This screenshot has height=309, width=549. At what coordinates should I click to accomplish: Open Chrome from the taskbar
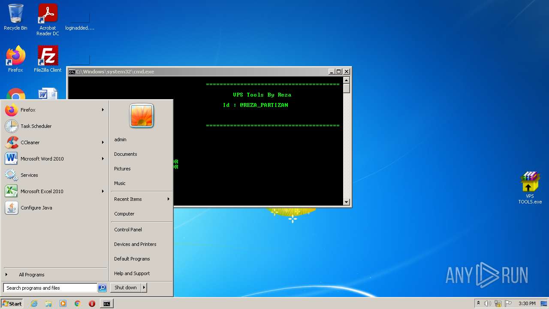tap(78, 303)
